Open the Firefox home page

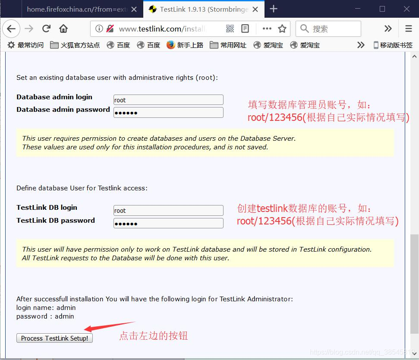[63, 28]
